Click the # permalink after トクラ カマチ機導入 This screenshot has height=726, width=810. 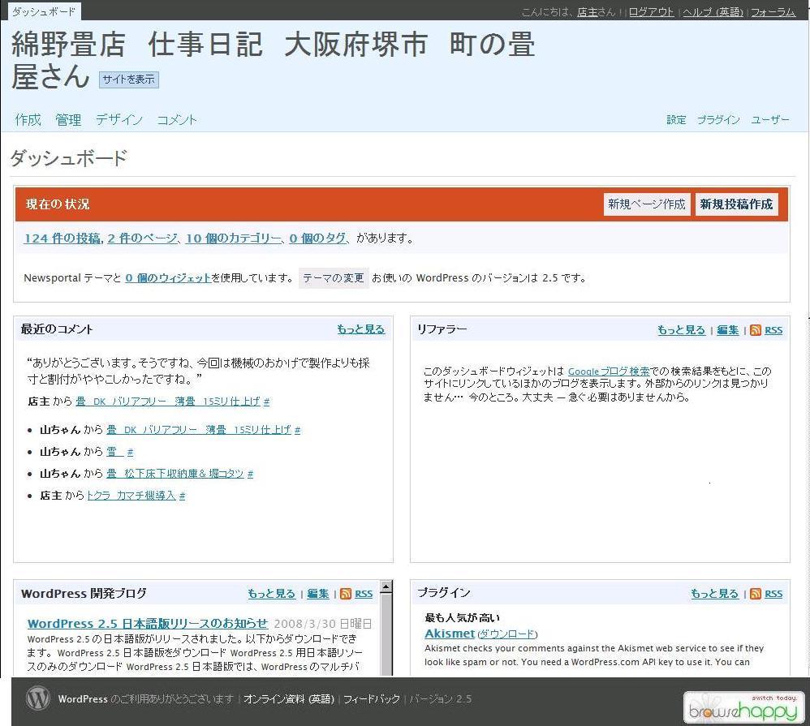click(x=183, y=496)
